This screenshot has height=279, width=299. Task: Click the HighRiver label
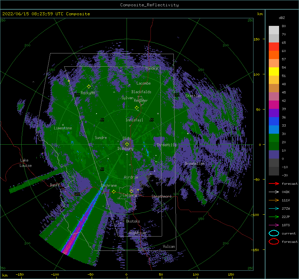[x=138, y=233]
